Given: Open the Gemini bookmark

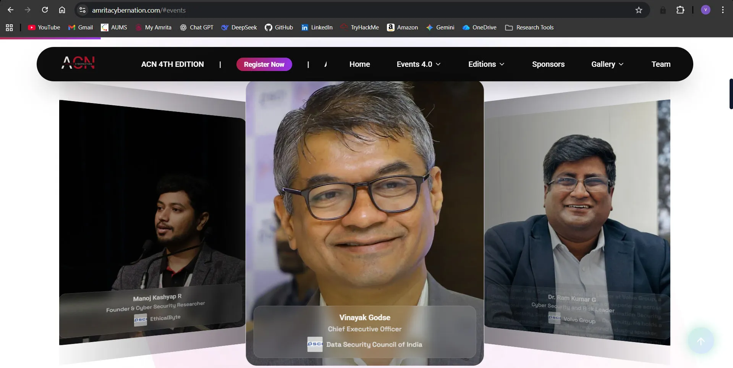Looking at the screenshot, I should [440, 27].
